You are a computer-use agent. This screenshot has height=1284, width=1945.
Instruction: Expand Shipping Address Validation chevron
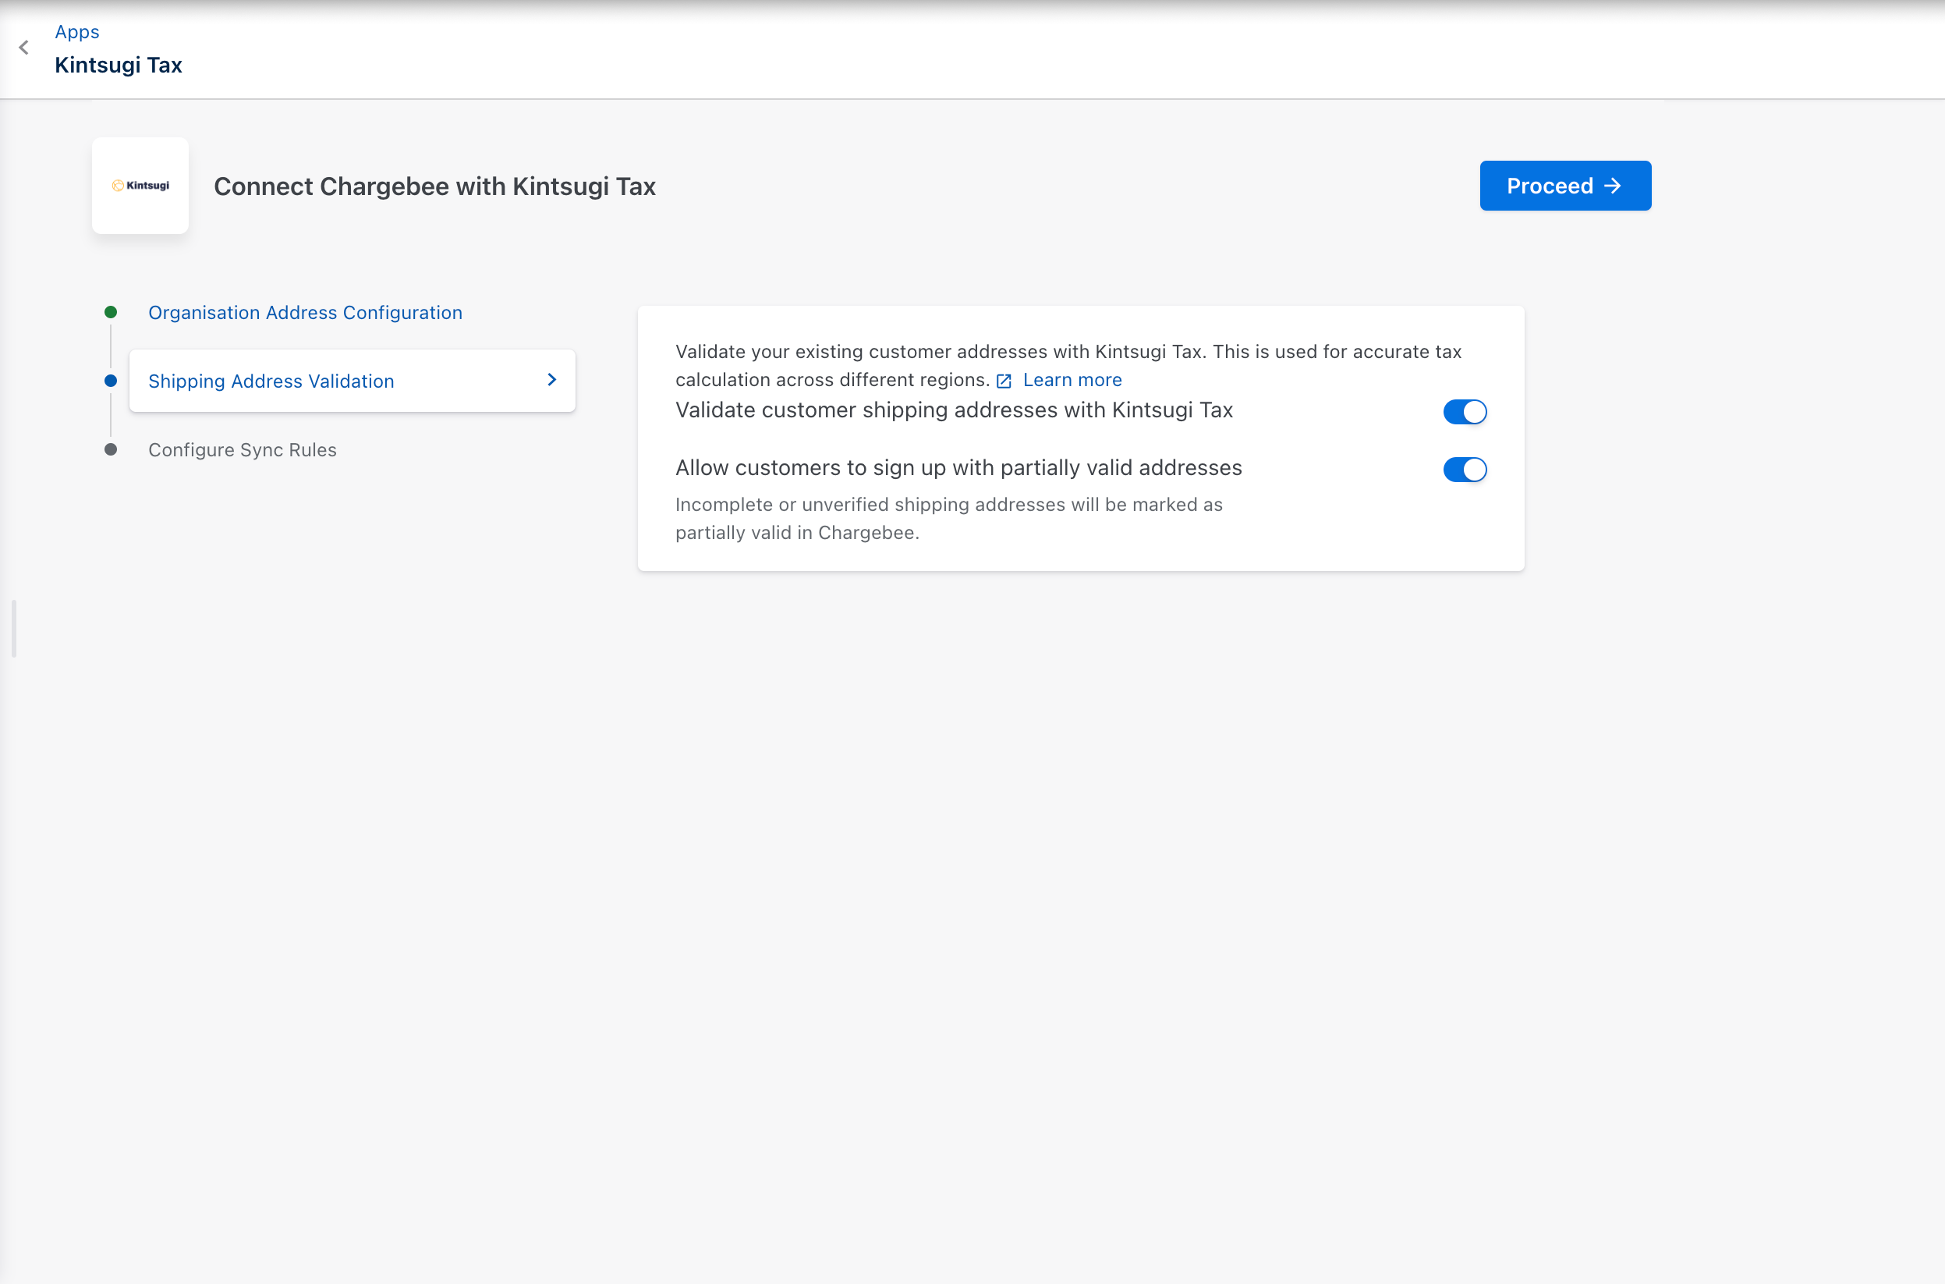click(551, 380)
